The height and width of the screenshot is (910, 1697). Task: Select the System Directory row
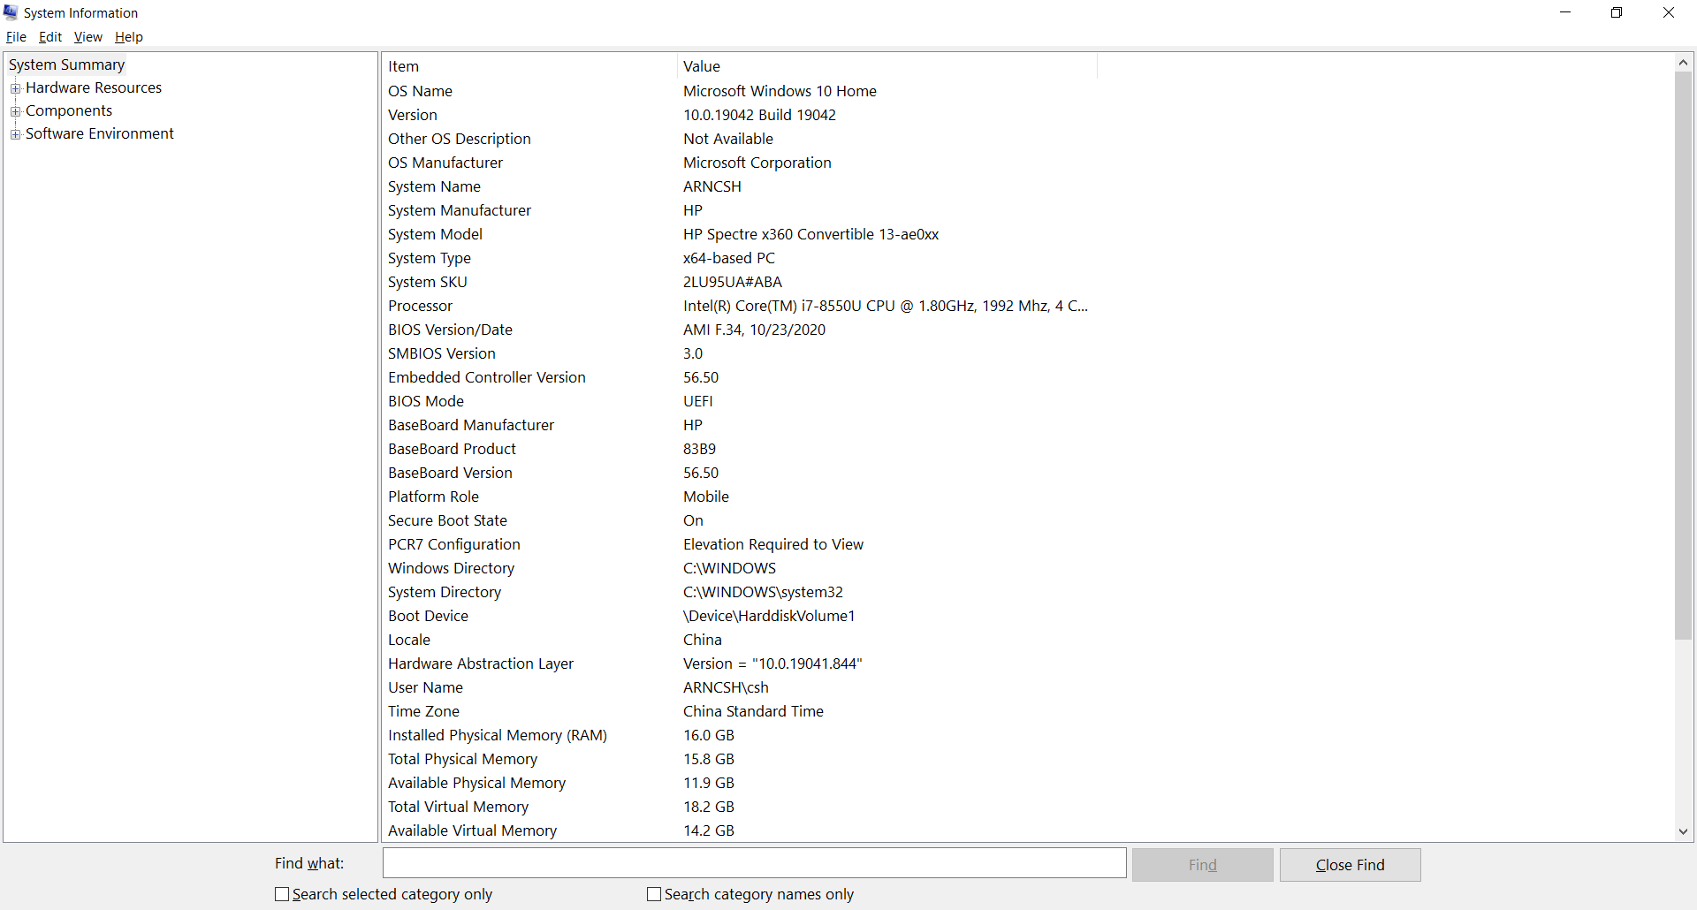pyautogui.click(x=740, y=592)
